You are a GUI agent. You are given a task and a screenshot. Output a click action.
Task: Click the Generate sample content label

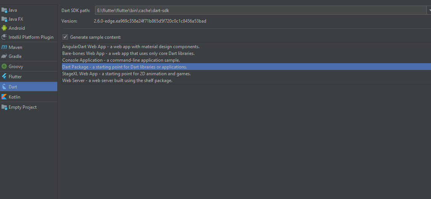[x=96, y=37]
